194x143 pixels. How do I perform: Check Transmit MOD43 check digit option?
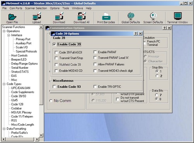95,71
